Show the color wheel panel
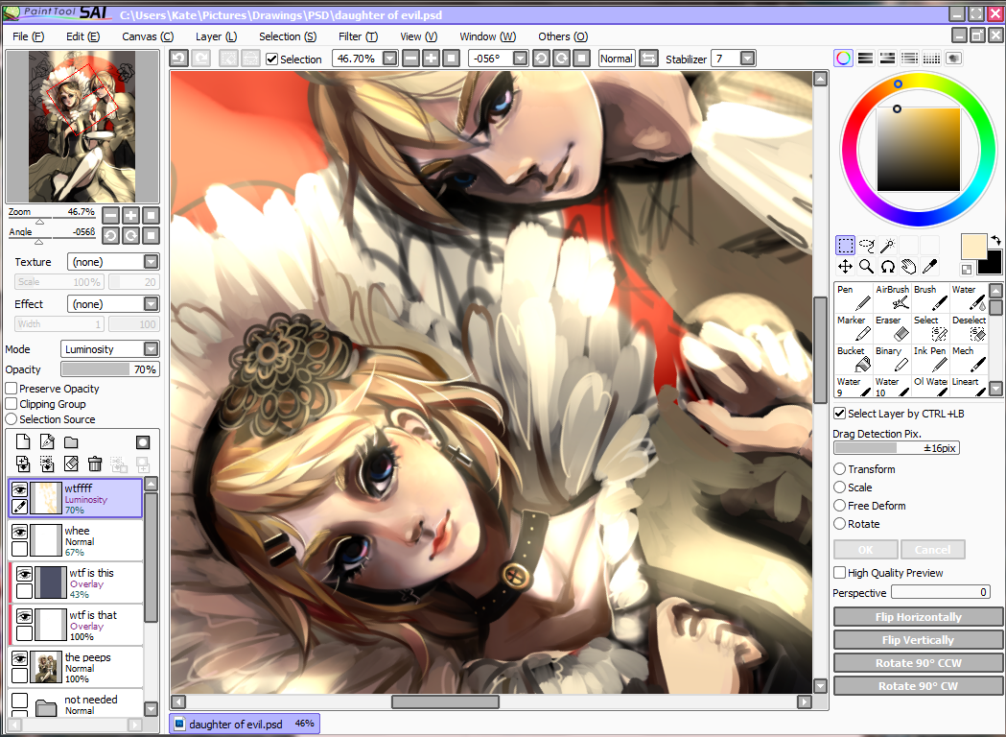The image size is (1006, 737). click(x=844, y=59)
